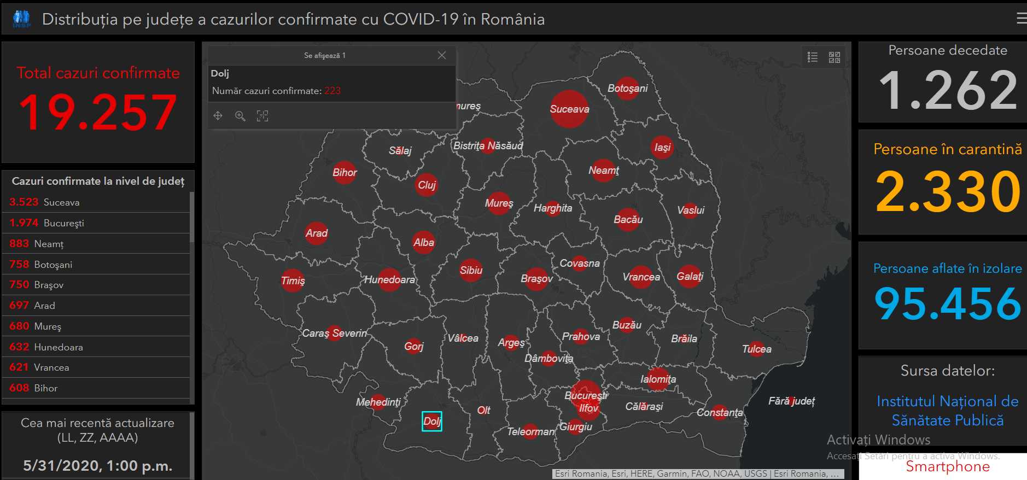The height and width of the screenshot is (480, 1027).
Task: Open the basemap gallery grid icon
Action: 835,57
